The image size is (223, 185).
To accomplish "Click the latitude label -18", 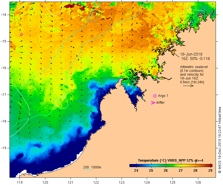I will tap(4, 121).
